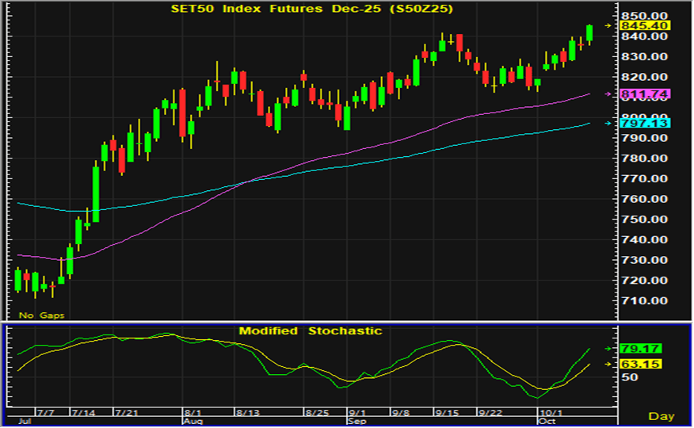The image size is (694, 428).
Task: Open the Day timeframe selector
Action: 661,416
